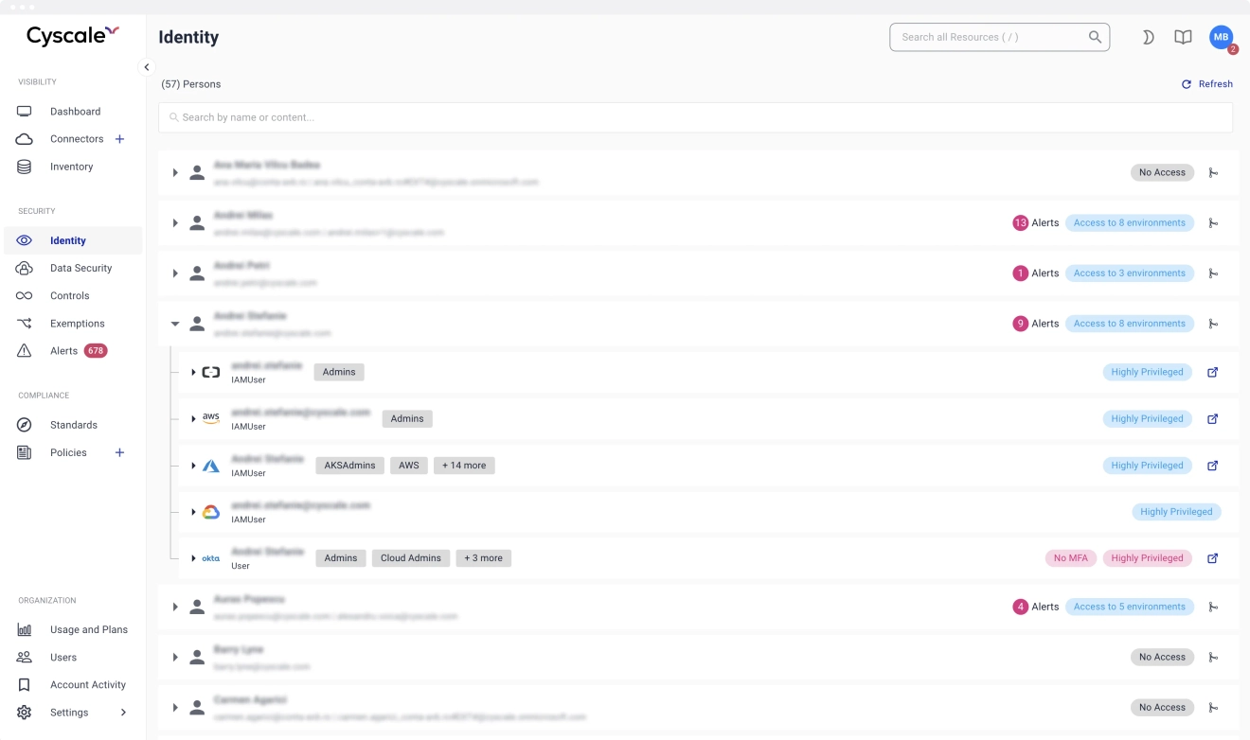Open documentation via the book icon
The image size is (1250, 740).
(1183, 37)
